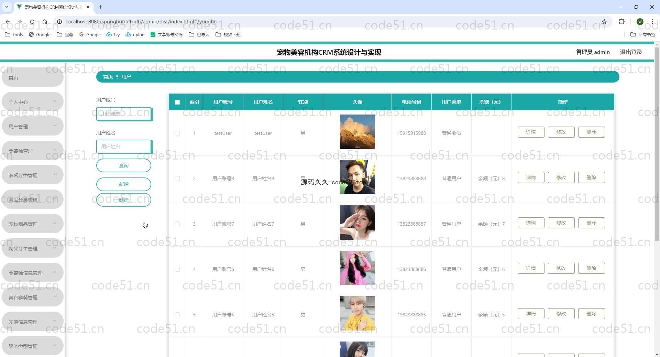
Task: Expand the 商品分类管理 sidebar menu
Action: point(33,199)
